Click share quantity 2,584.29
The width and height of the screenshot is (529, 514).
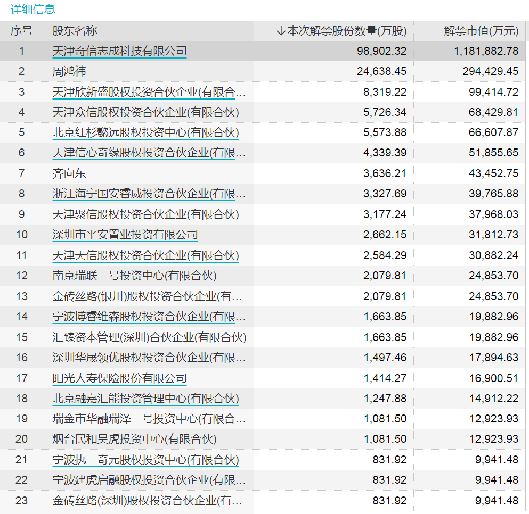coord(385,255)
